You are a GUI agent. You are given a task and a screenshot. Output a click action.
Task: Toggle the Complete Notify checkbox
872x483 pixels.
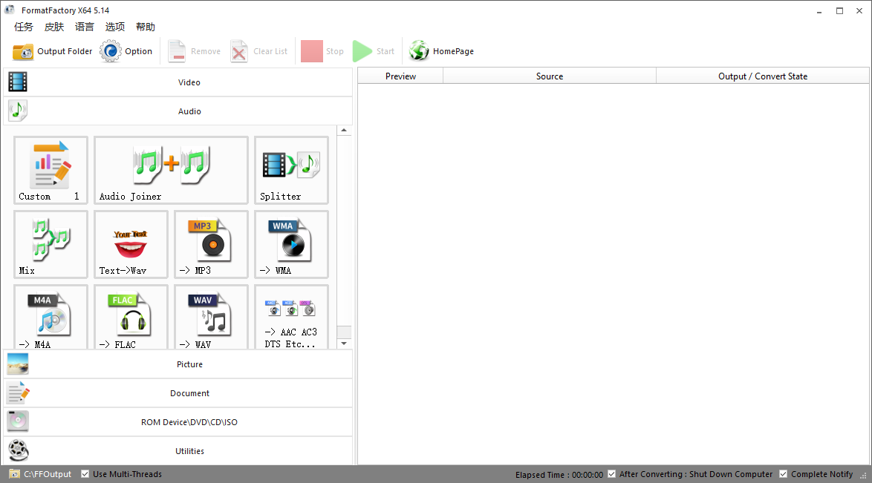[x=783, y=474]
